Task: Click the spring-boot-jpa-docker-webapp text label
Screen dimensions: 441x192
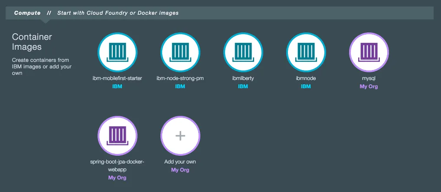Action: (117, 165)
